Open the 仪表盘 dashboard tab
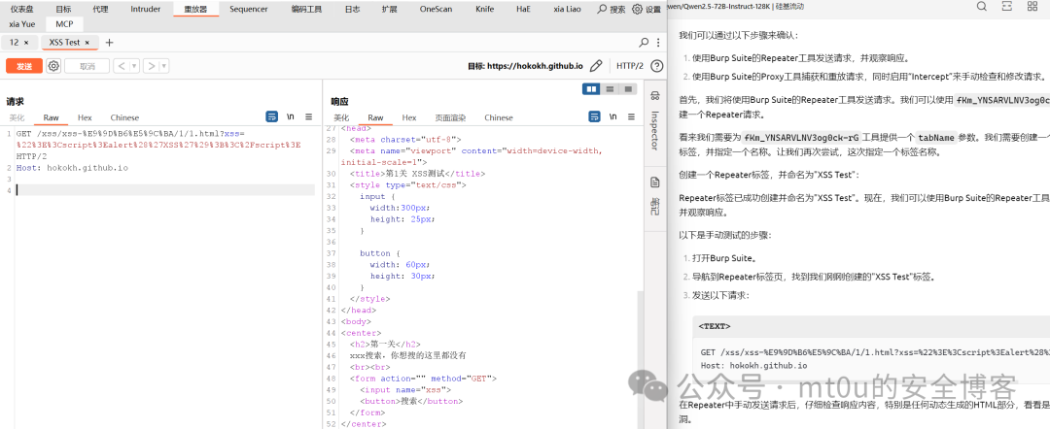 coord(22,10)
